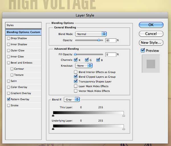Viewport: 171px width, 146px height.
Task: Confirm the dialog with OK
Action: (x=151, y=25)
